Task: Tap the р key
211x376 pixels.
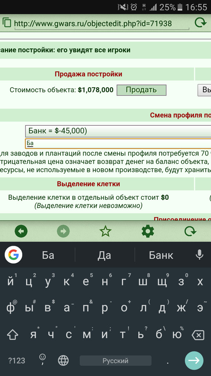Action: (105, 308)
